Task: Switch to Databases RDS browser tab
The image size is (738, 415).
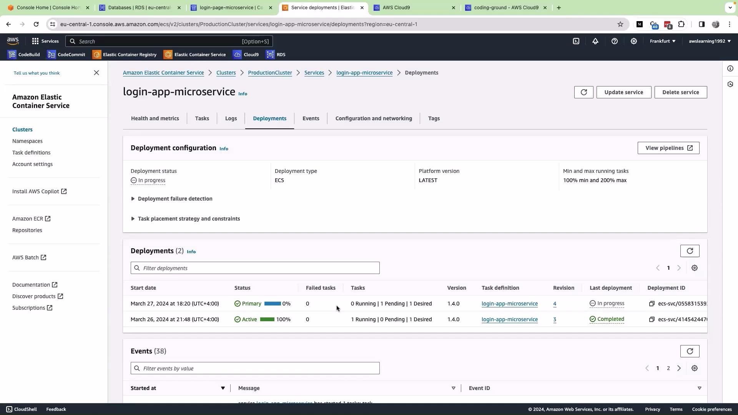Action: 139,8
